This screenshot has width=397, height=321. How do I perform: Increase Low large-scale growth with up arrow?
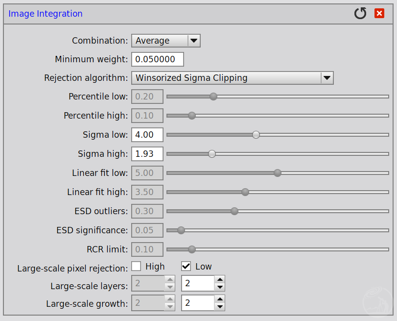[x=220, y=299]
